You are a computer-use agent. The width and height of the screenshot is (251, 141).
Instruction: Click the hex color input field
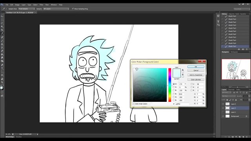tap(182, 104)
